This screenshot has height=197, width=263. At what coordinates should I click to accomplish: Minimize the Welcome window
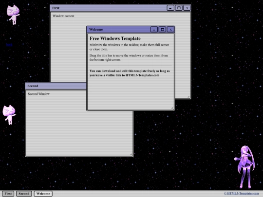point(154,30)
